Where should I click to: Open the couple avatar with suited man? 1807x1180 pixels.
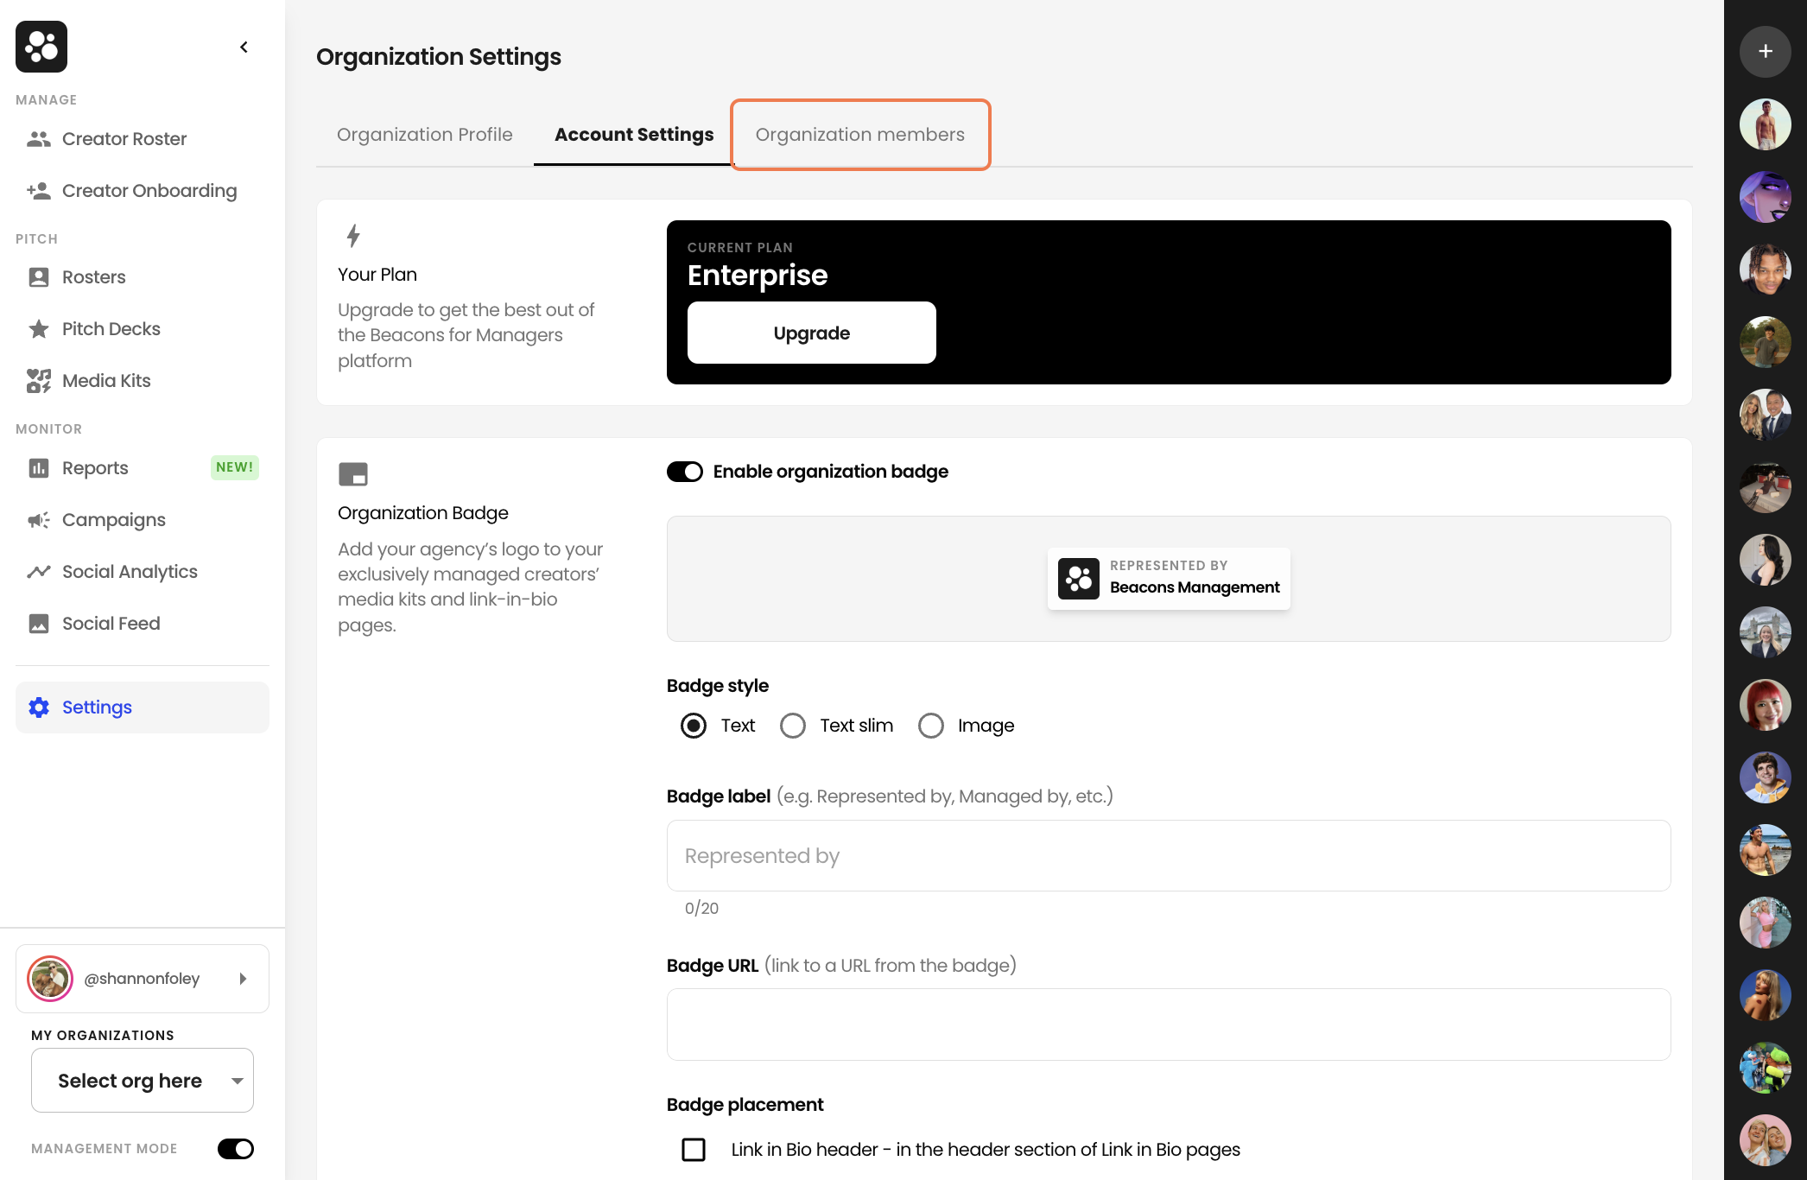[x=1766, y=415]
